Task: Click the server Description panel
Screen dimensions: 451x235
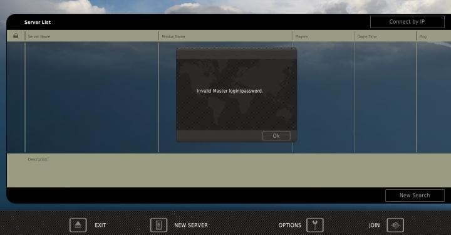Action: (229, 170)
